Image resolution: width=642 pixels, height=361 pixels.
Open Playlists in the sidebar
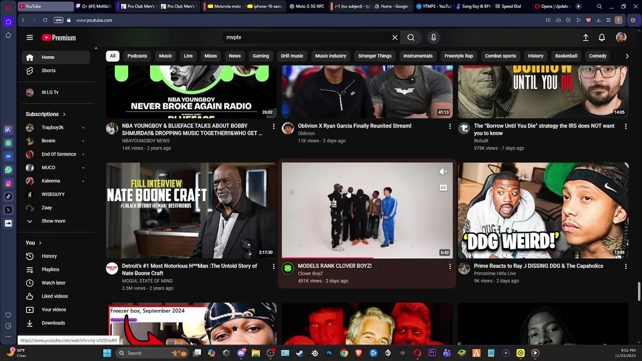(56, 270)
